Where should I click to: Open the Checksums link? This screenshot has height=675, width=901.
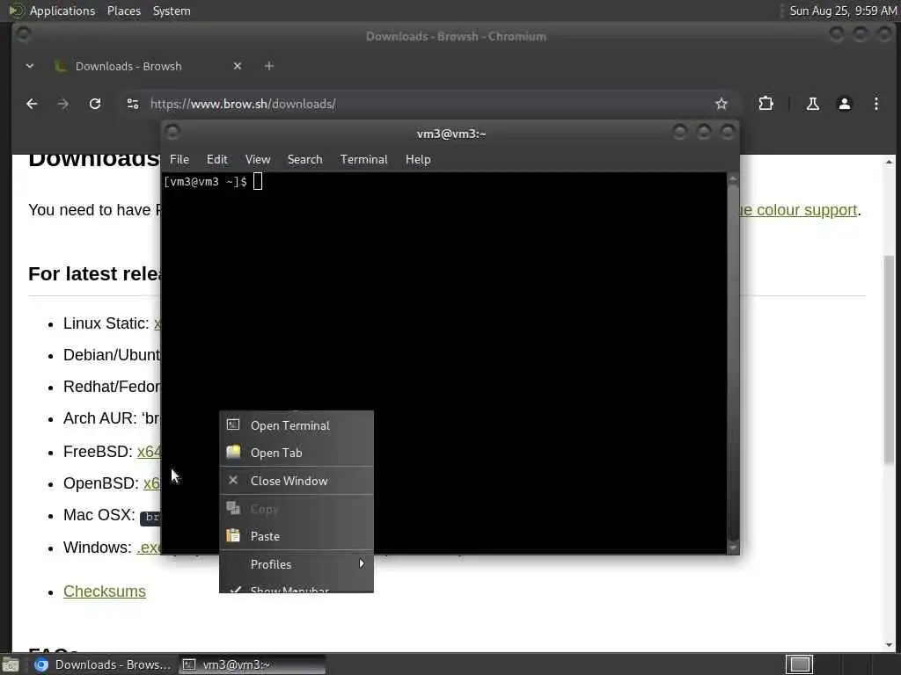pos(105,592)
